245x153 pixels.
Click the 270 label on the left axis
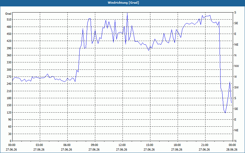tap(9, 77)
